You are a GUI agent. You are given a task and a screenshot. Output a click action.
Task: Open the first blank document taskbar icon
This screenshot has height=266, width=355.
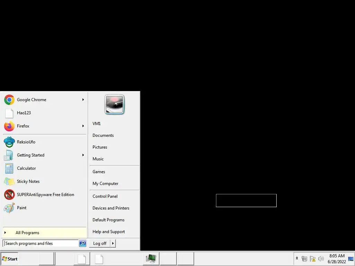[82, 259]
